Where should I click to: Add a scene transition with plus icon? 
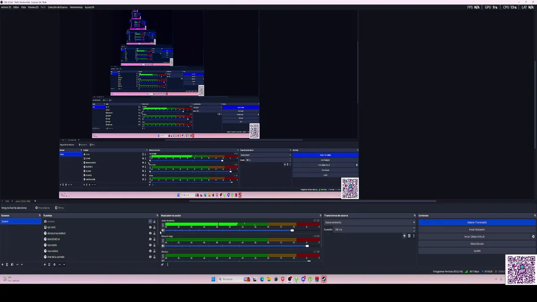pyautogui.click(x=404, y=236)
